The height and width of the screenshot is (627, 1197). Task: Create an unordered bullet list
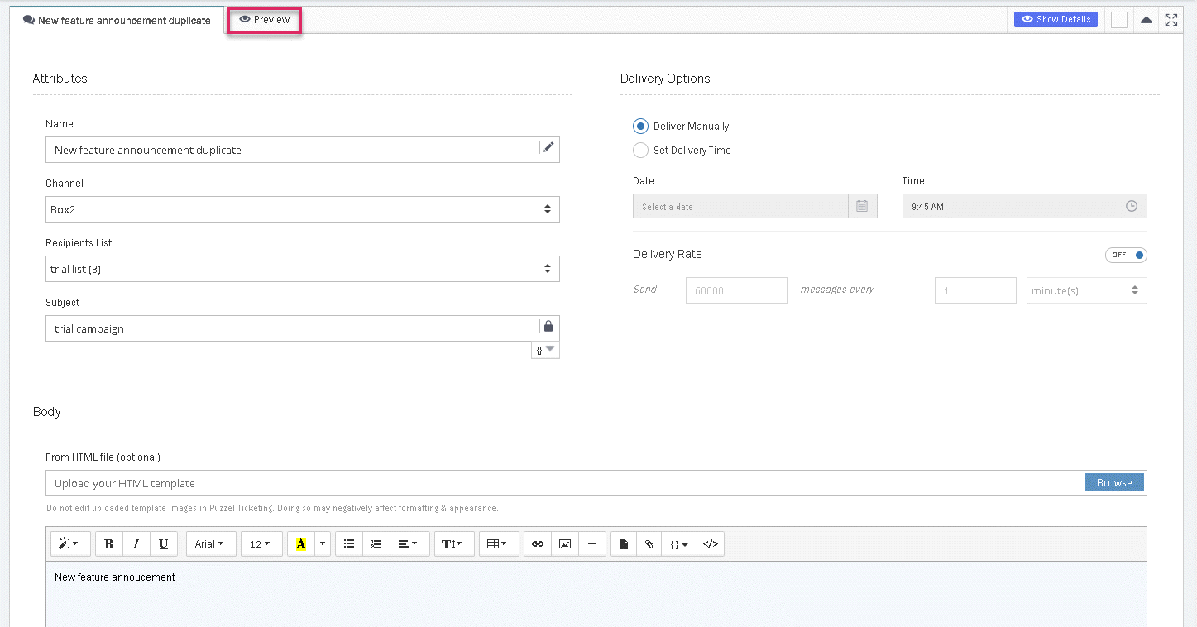point(349,544)
